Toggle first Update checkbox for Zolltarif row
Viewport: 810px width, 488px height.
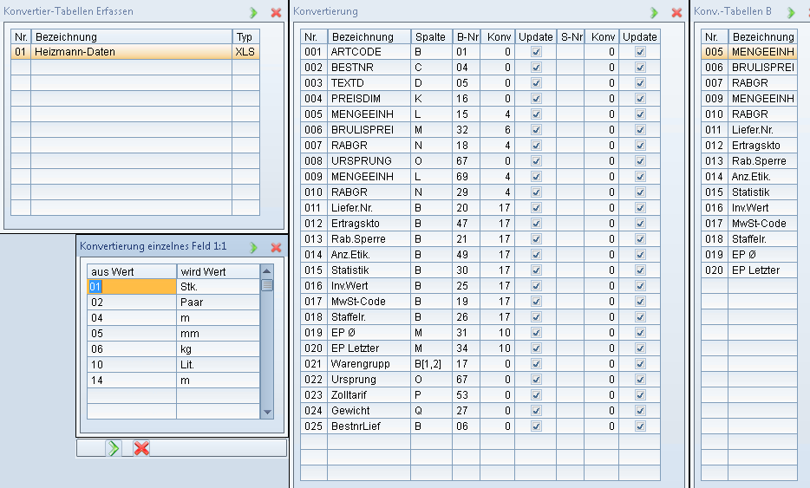(x=536, y=395)
